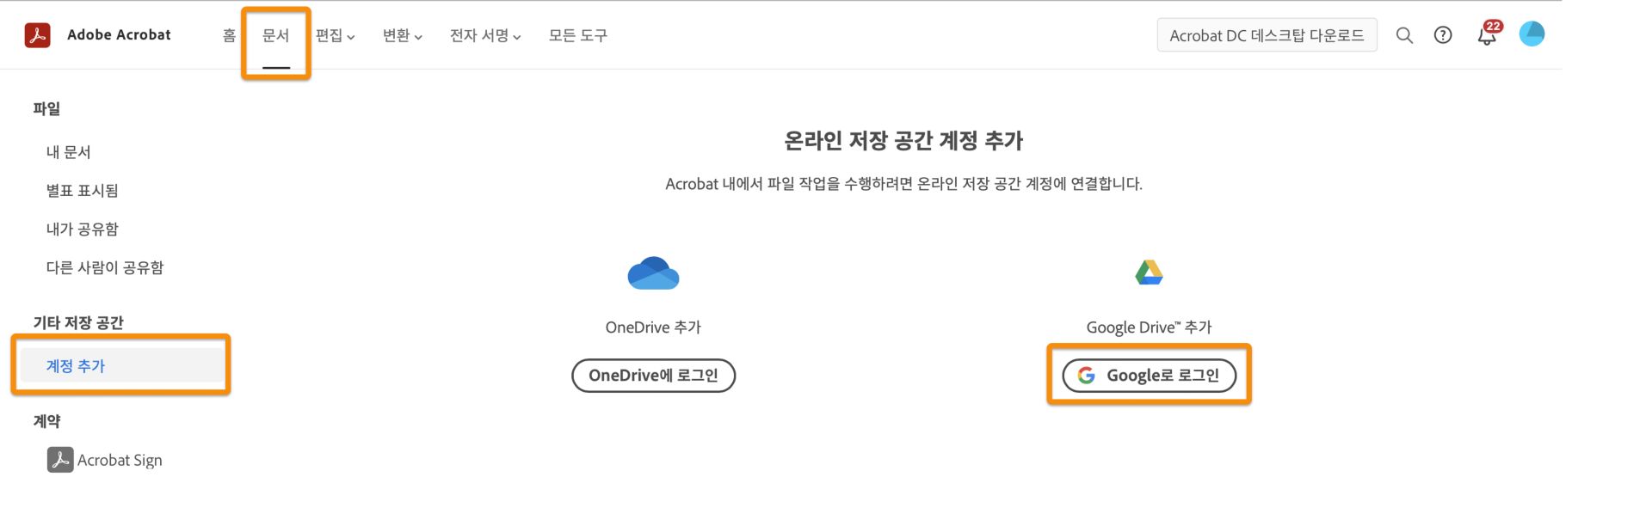Click the Google Drive™ 추가 label
Screen dimensions: 1652x514
pos(1149,327)
